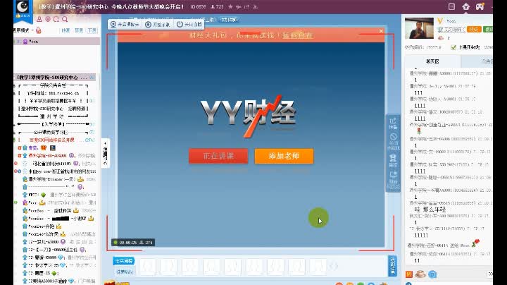Click the orange button next to the broadcaster name
The height and width of the screenshot is (285, 507).
click(474, 29)
